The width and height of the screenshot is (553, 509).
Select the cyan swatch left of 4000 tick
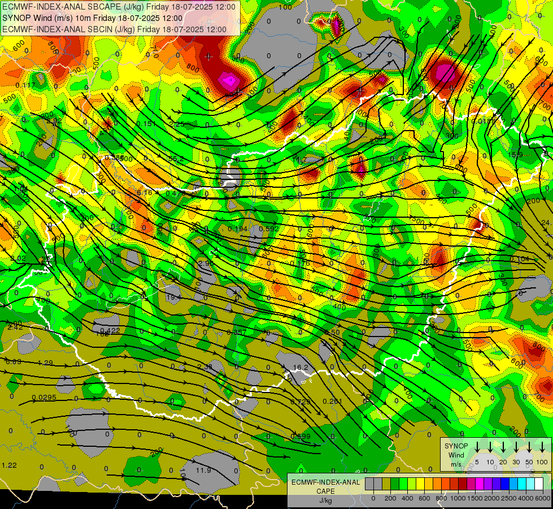(x=522, y=484)
